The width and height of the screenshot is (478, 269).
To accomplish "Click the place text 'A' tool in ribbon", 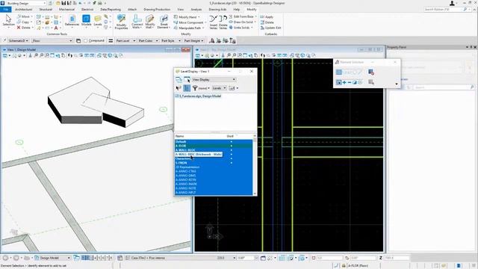I will 56,28.
